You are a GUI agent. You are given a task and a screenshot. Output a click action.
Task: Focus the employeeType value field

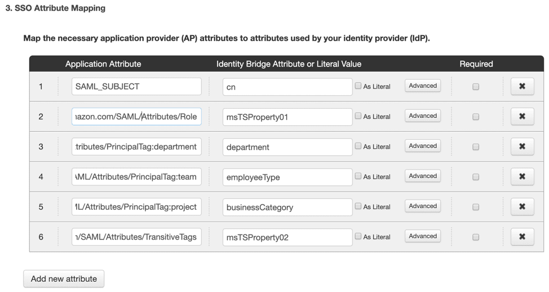click(287, 177)
